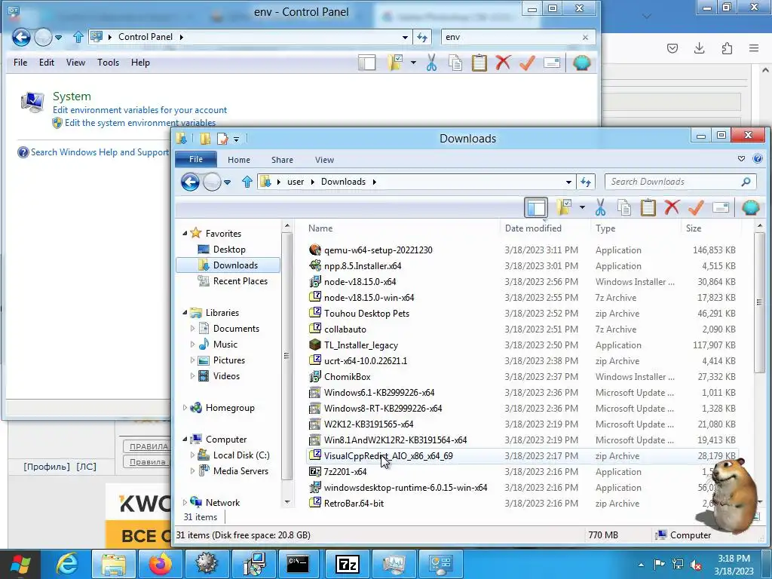772x579 pixels.
Task: Open Tools menu in Control Panel
Action: point(108,63)
